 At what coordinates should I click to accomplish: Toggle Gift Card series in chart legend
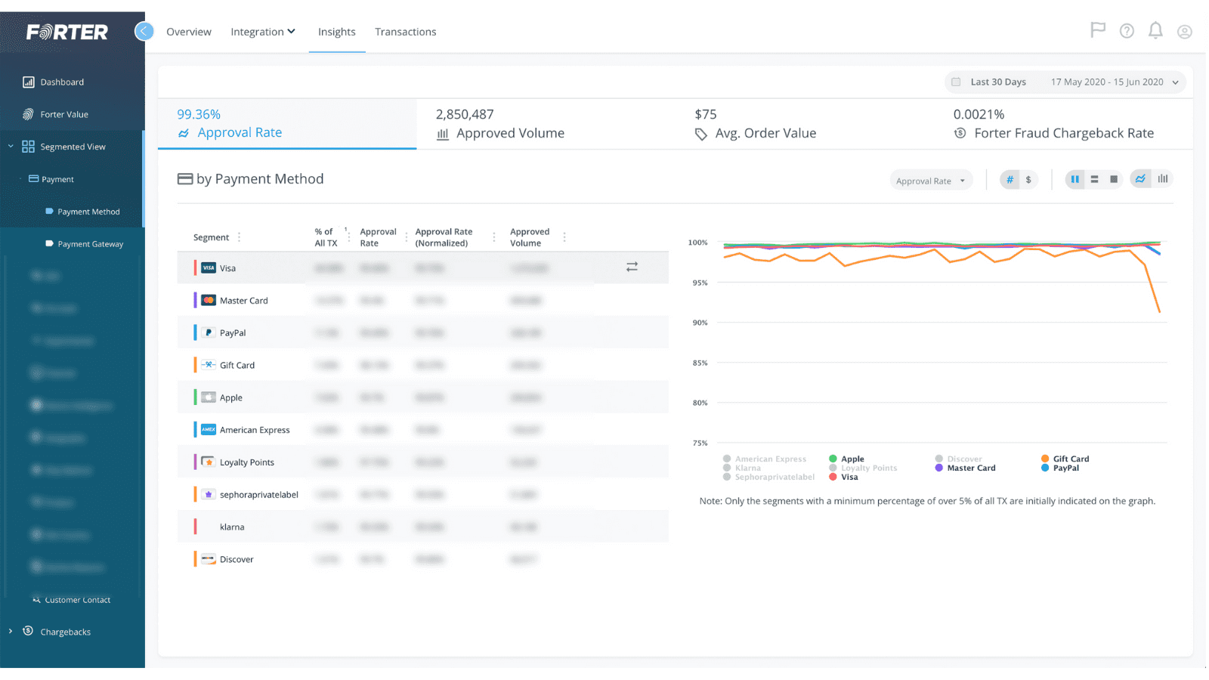1065,459
